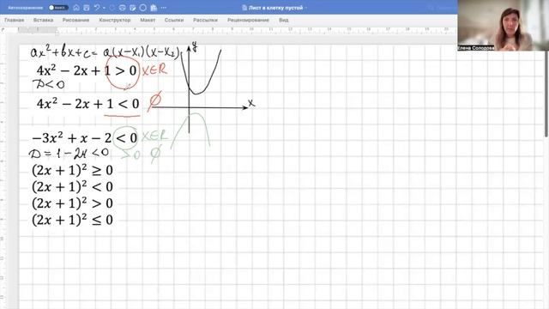Undo the last action
Image resolution: width=549 pixels, height=309 pixels.
tap(97, 8)
